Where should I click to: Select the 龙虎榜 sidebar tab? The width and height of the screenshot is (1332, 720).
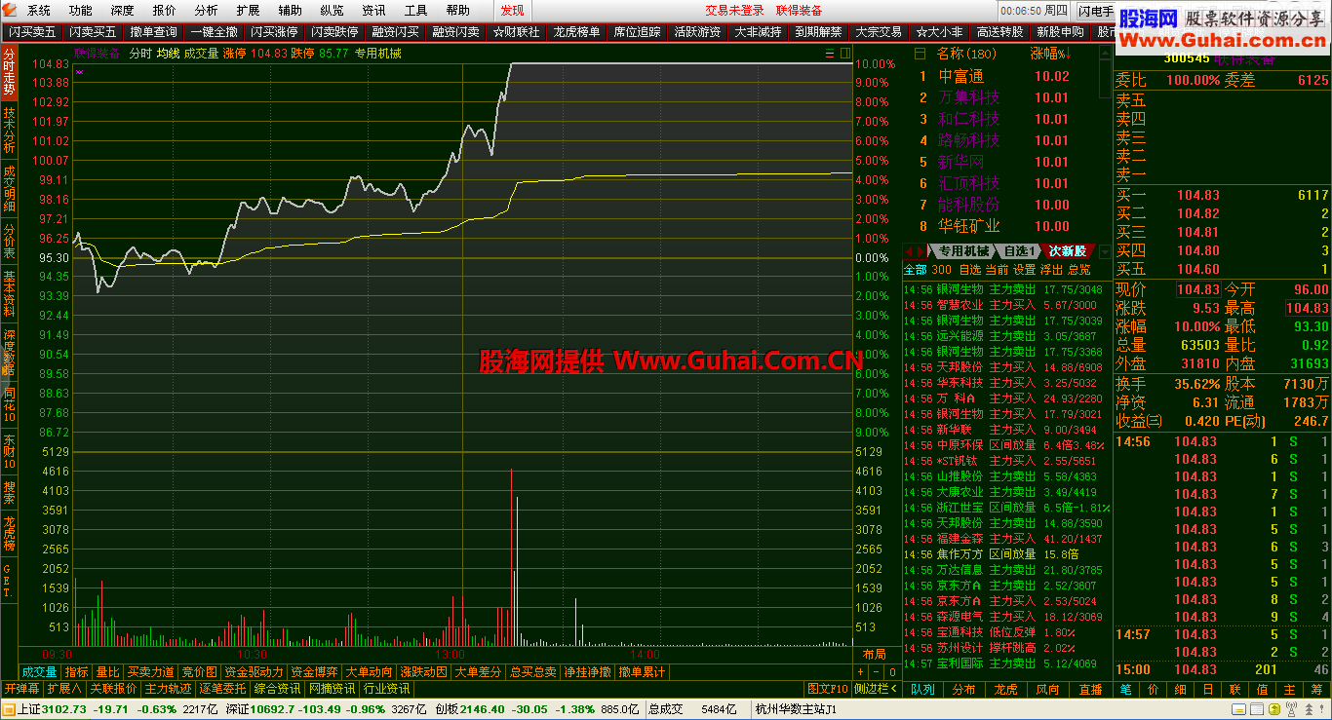[x=9, y=533]
